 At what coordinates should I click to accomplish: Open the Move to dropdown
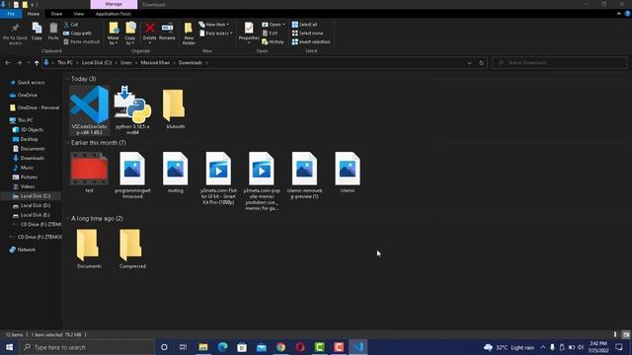[114, 34]
